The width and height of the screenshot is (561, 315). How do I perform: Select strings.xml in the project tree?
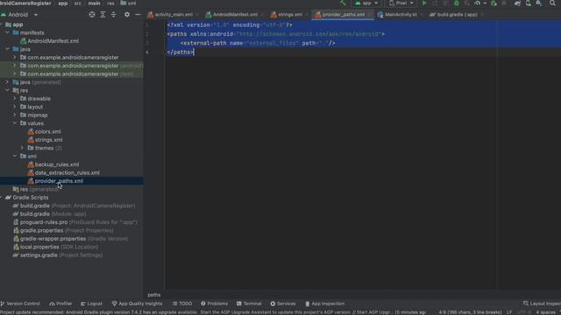[49, 140]
